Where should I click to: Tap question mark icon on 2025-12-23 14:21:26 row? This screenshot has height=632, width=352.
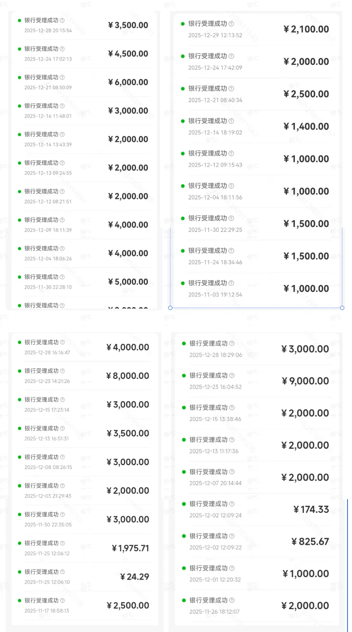(62, 371)
